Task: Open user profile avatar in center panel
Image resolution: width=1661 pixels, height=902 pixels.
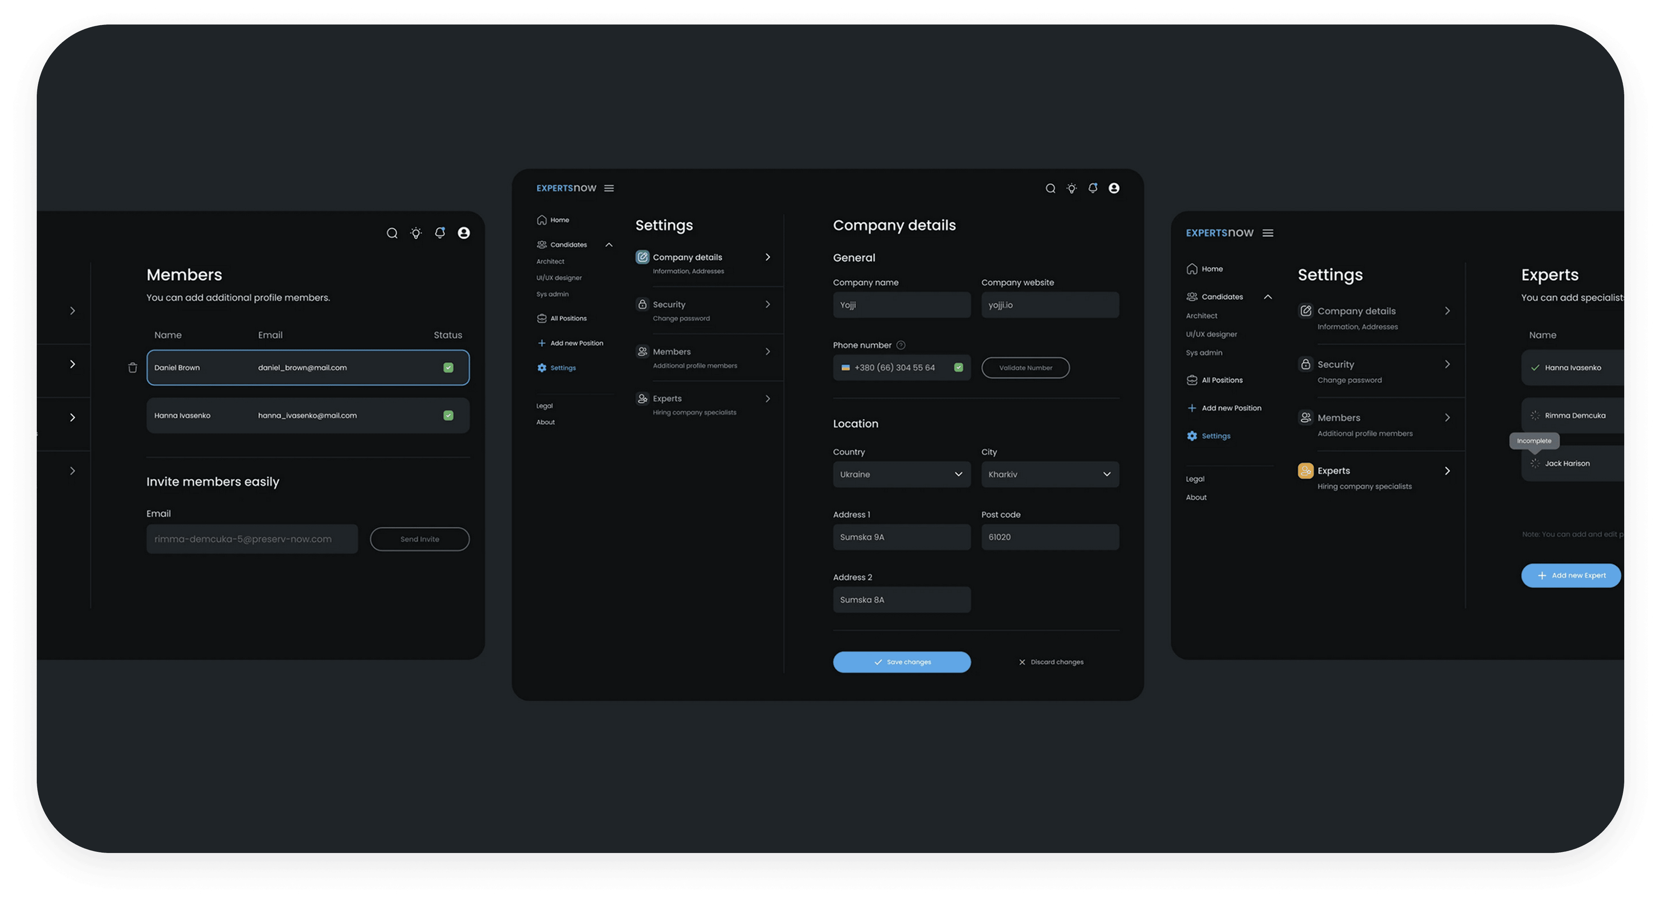Action: 1114,188
